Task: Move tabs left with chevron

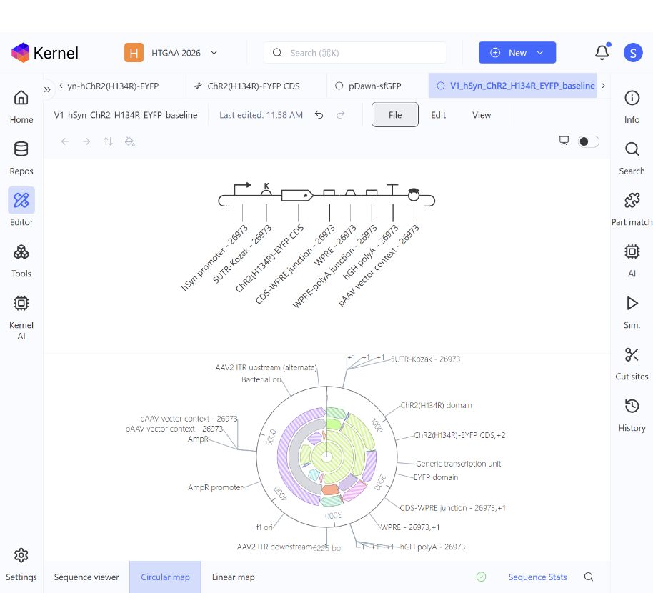Action: [61, 86]
